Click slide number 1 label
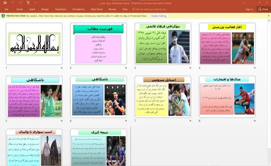The width and height of the screenshot is (271, 166). [x=7, y=68]
